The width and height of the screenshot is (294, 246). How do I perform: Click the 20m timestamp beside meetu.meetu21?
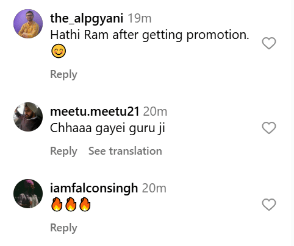click(155, 111)
